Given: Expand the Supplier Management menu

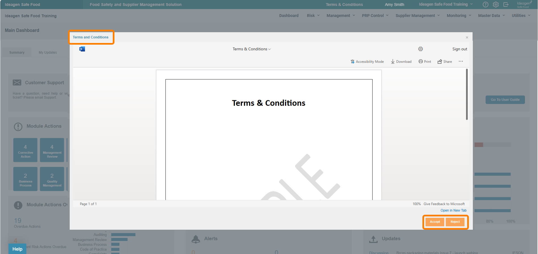Looking at the screenshot, I should [417, 16].
